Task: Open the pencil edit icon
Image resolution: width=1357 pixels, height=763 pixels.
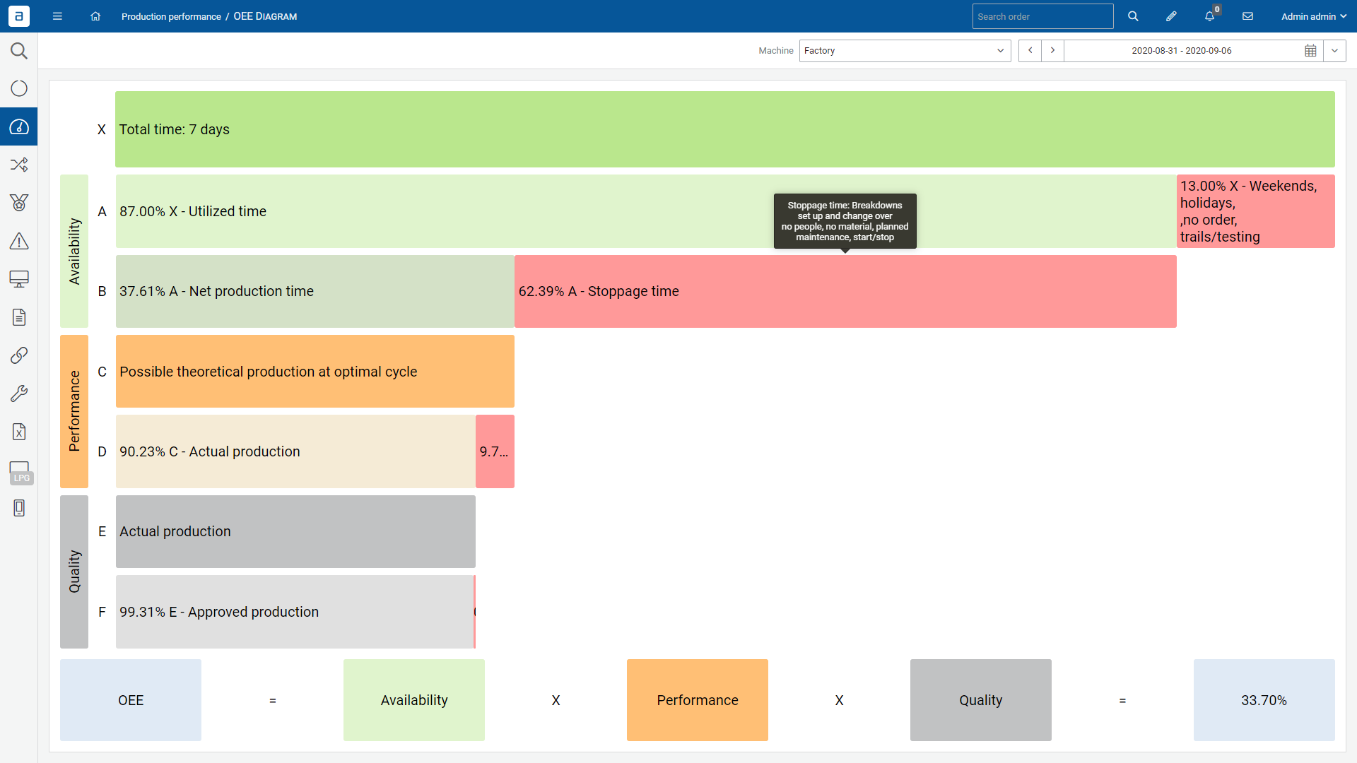Action: (1171, 16)
